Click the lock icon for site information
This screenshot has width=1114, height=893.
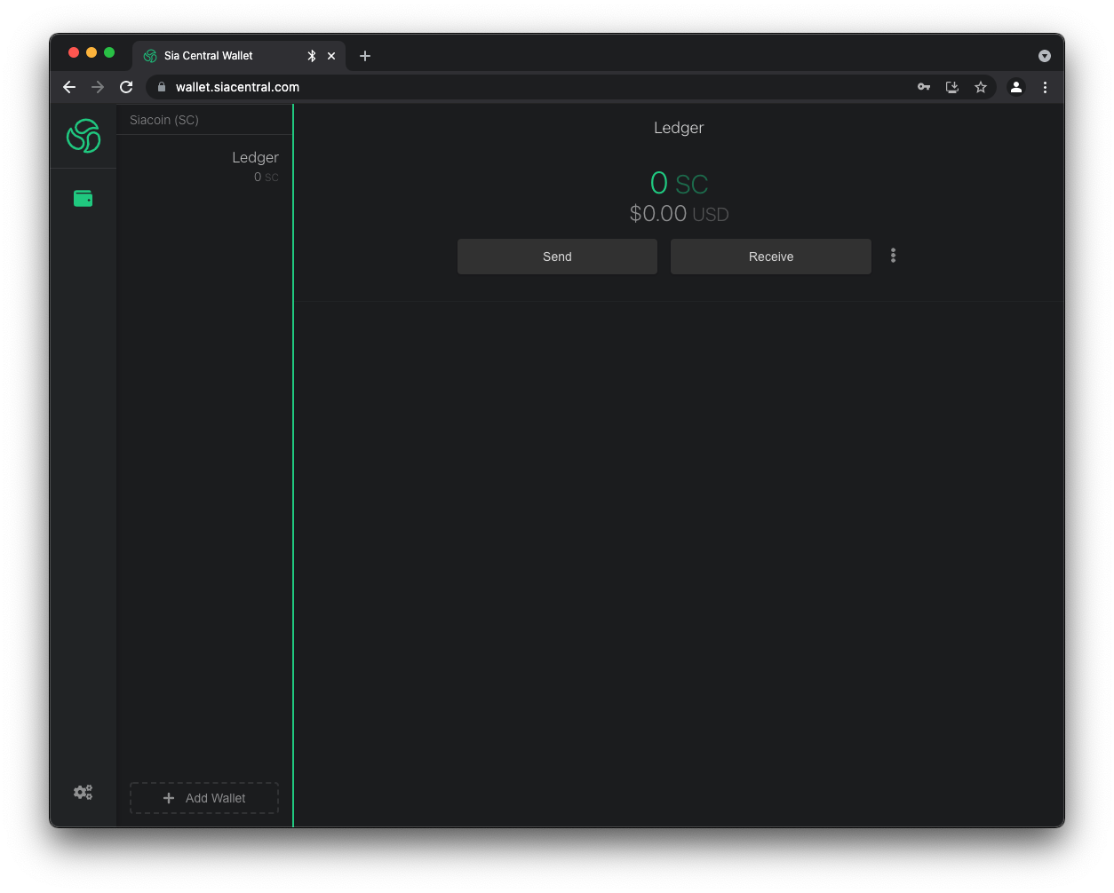tap(162, 87)
